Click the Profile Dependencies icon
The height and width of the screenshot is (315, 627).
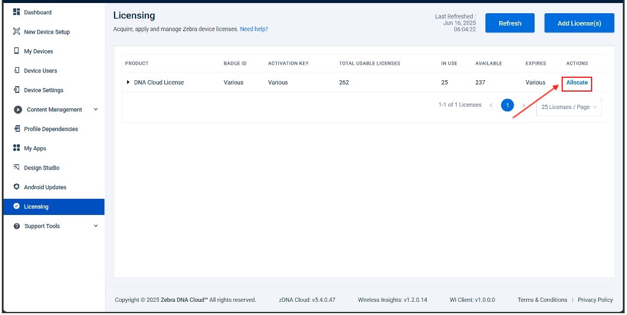pyautogui.click(x=16, y=129)
